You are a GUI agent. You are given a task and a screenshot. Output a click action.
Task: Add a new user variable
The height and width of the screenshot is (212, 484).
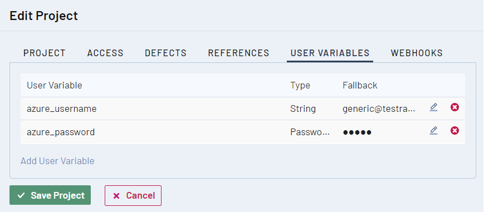57,161
